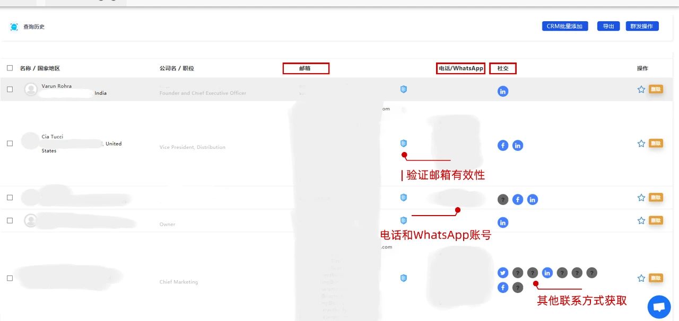Click the Facebook icon in the Chief Marketing row
This screenshot has width=679, height=321.
click(503, 288)
